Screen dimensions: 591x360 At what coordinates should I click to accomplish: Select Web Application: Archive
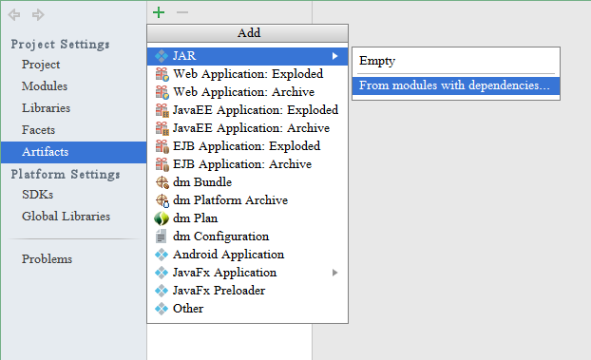pos(247,92)
